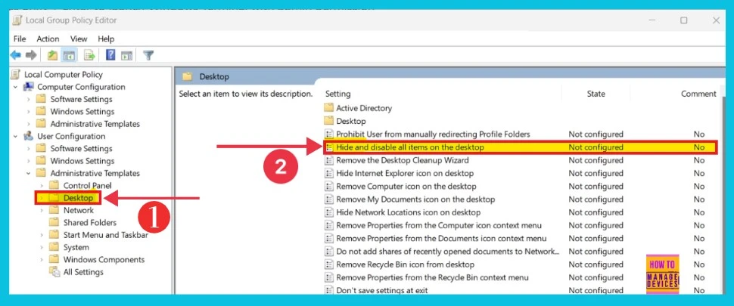Click the System folder icon in tree
This screenshot has height=306, width=734.
54,247
